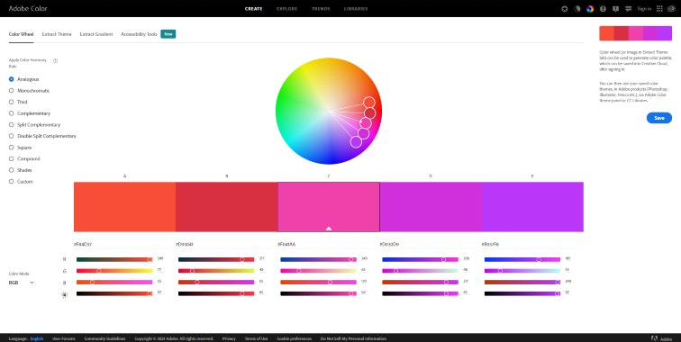
Task: Switch to the Extract Theme tab
Action: (57, 34)
